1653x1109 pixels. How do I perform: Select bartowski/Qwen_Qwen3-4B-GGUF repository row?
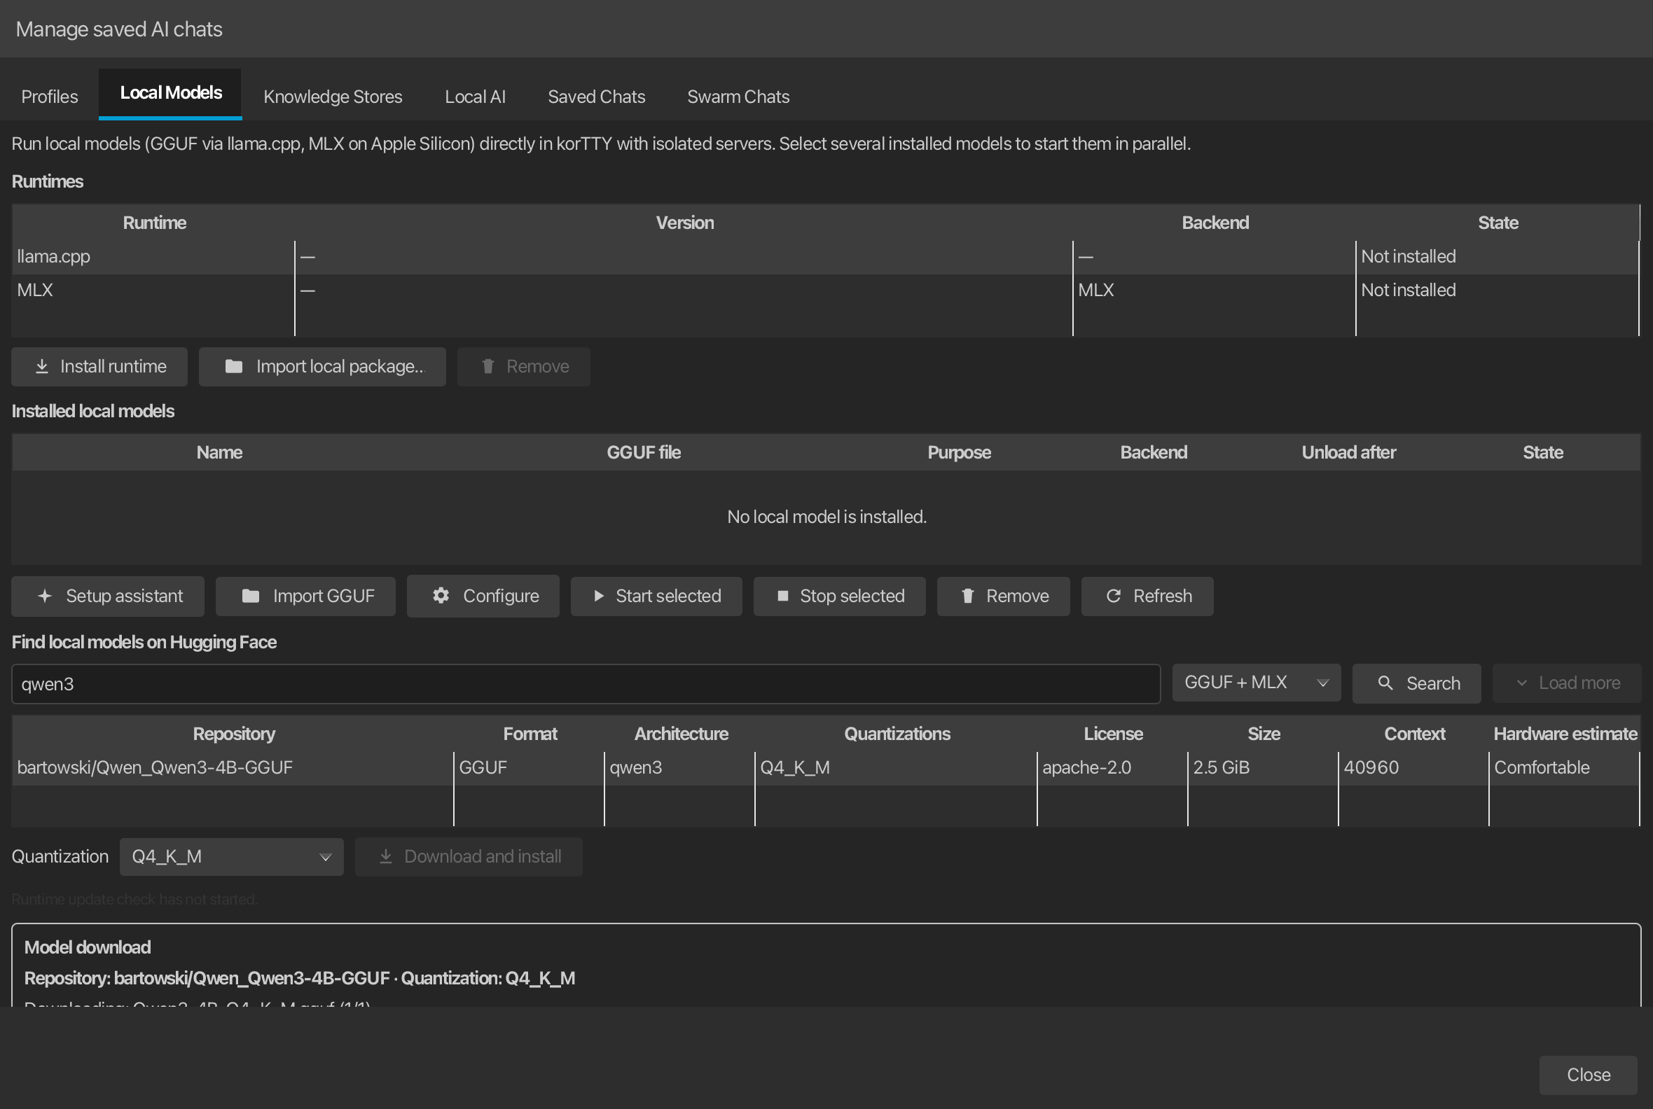[825, 768]
